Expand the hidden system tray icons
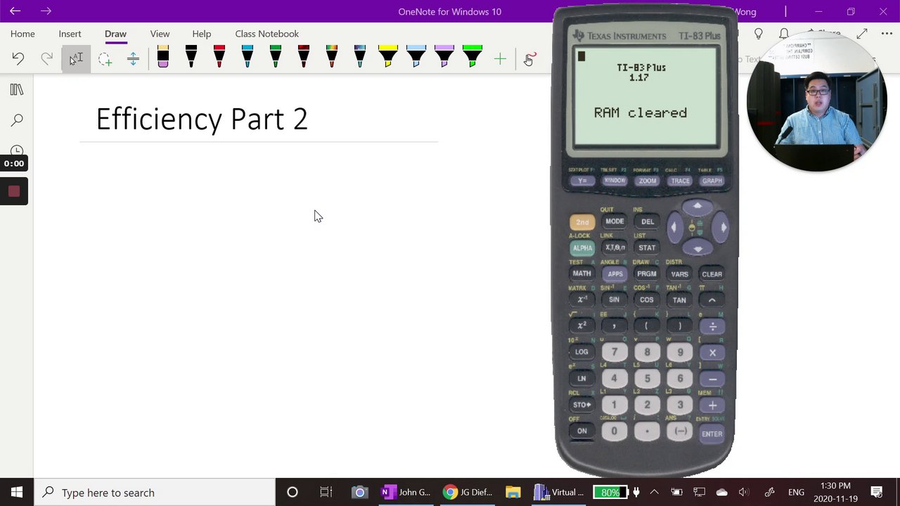Screen dimensions: 900x506 (x=654, y=492)
